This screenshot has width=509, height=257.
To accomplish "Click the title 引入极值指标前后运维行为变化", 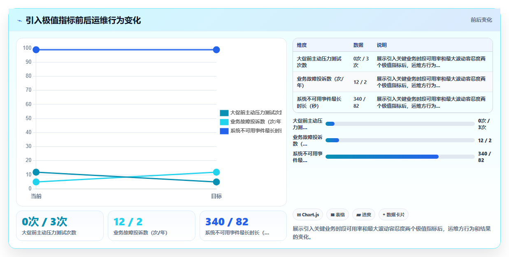I will point(83,20).
